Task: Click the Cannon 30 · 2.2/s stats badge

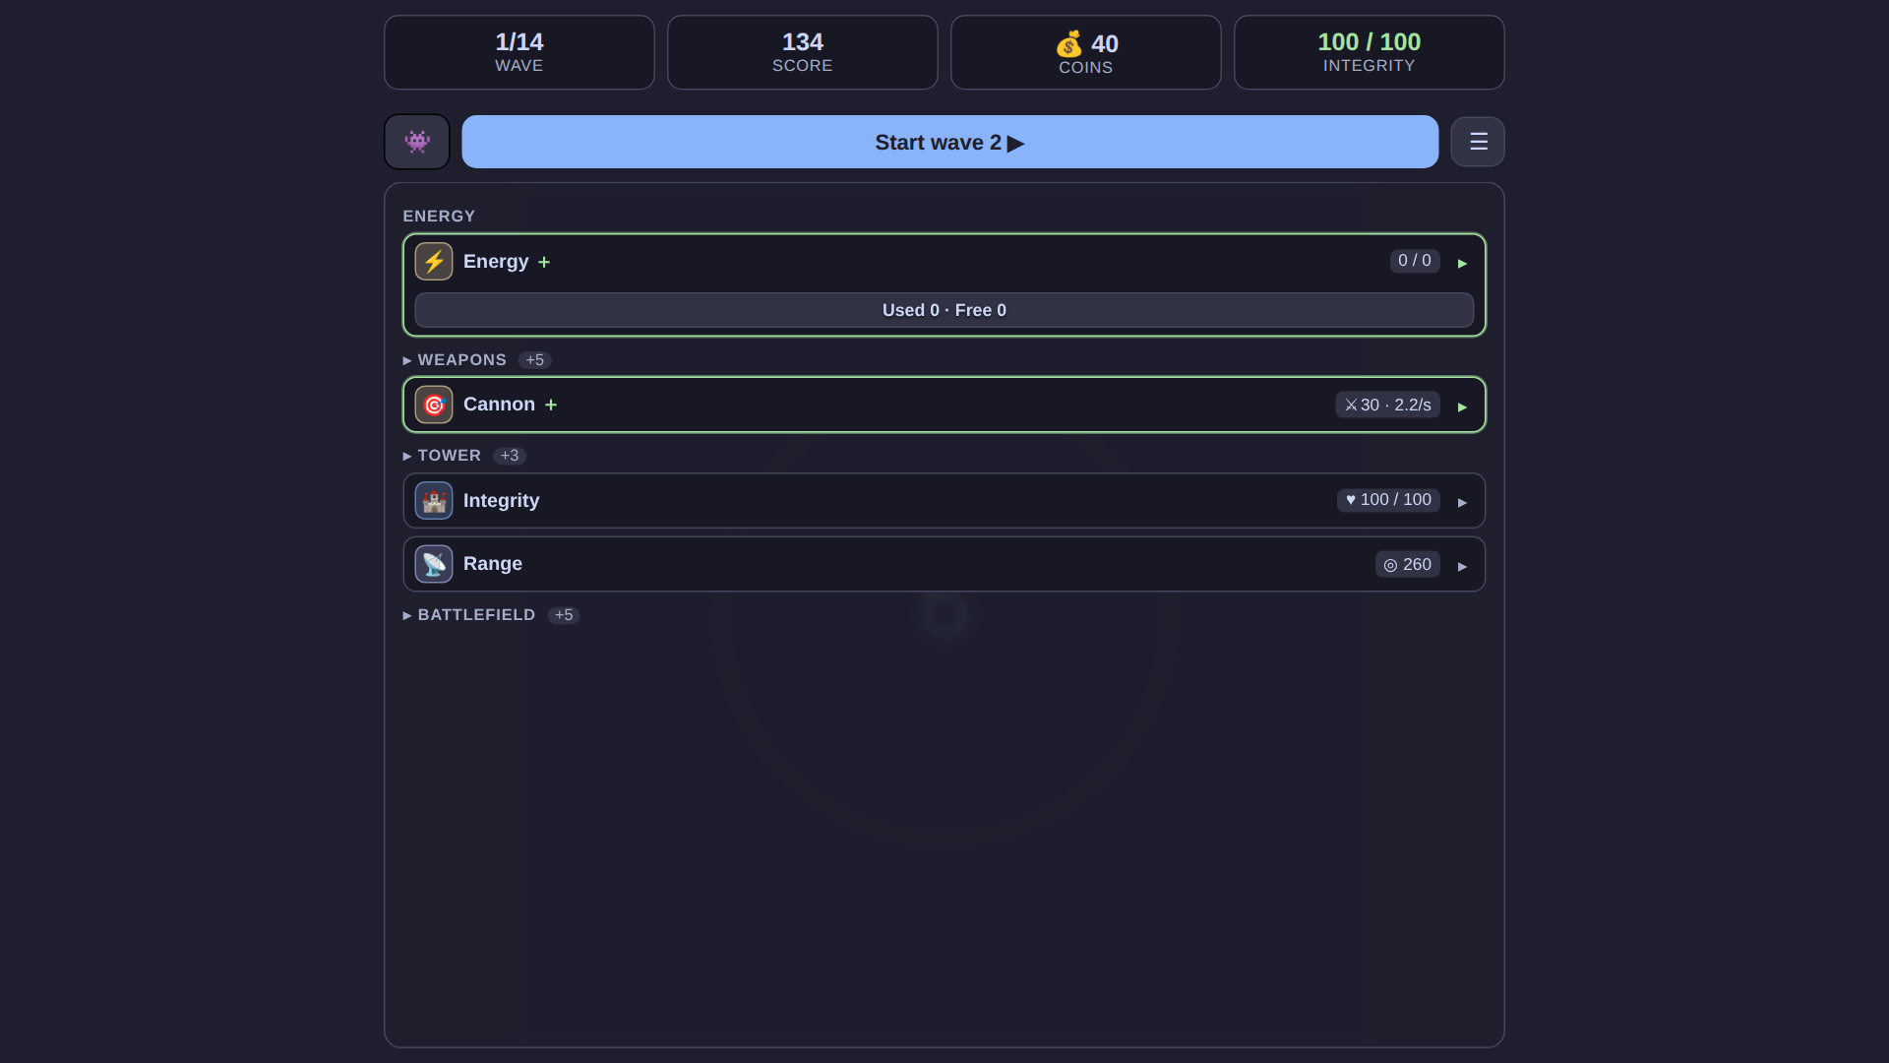Action: click(1387, 405)
